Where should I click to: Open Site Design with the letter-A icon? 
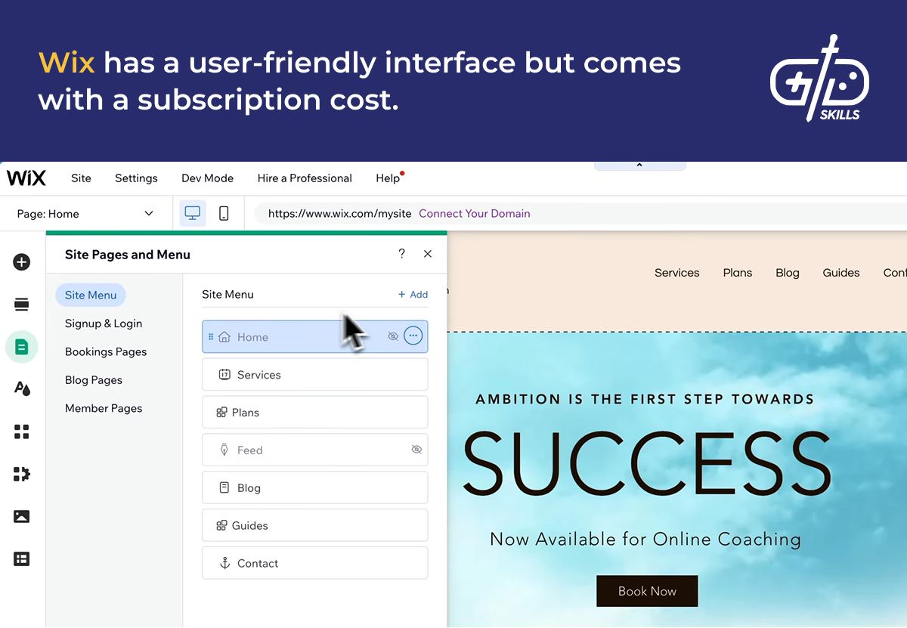[x=21, y=388]
